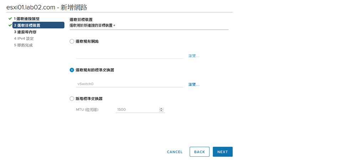356x160 pixels.
Task: Click the MTU 1500 value field
Action: pyautogui.click(x=137, y=109)
